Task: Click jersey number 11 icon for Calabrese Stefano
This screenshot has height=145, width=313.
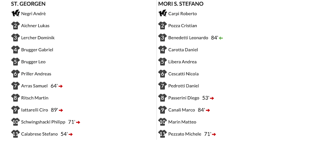Action: click(x=15, y=134)
